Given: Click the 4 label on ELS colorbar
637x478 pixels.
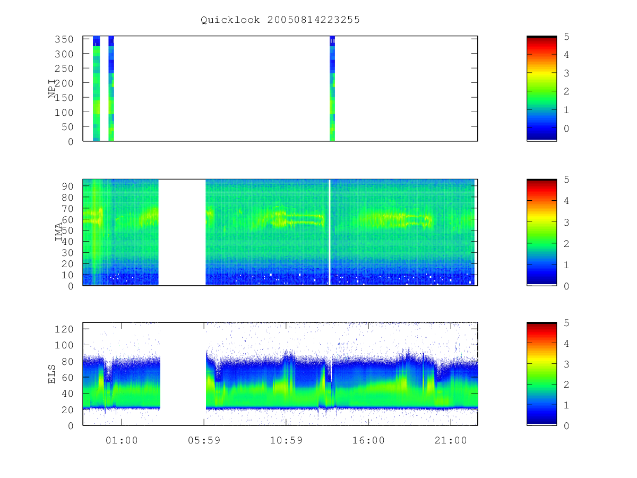Looking at the screenshot, I should [x=566, y=343].
